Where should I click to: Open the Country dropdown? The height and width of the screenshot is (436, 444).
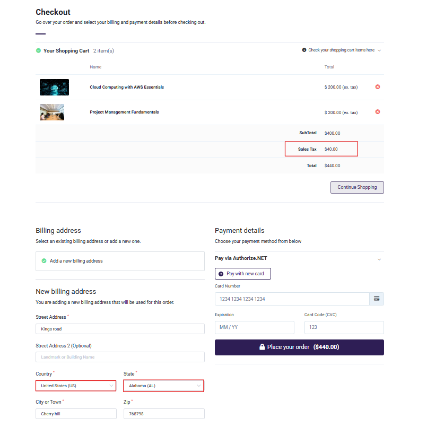75,386
